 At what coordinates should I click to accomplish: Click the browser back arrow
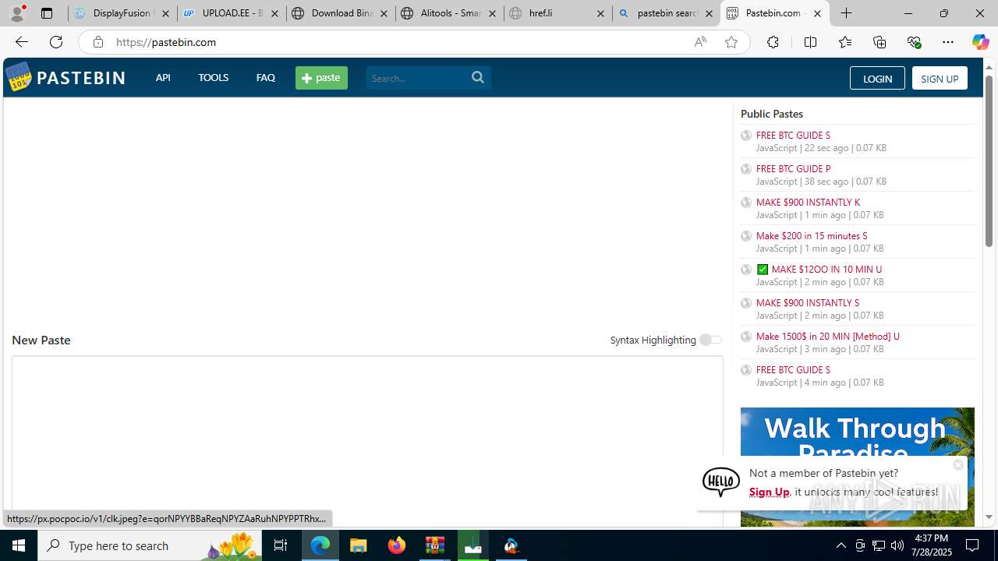tap(21, 42)
